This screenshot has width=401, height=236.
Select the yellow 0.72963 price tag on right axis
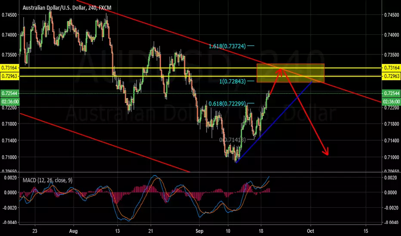click(391, 76)
